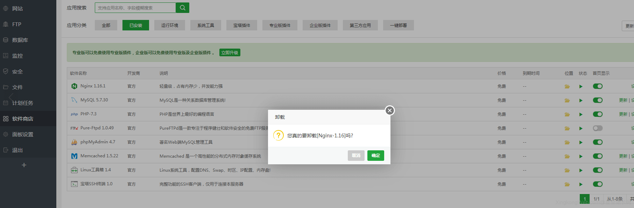Click the phpMyAdmin status play icon
Screen dimensions: 634x208
(x=581, y=142)
